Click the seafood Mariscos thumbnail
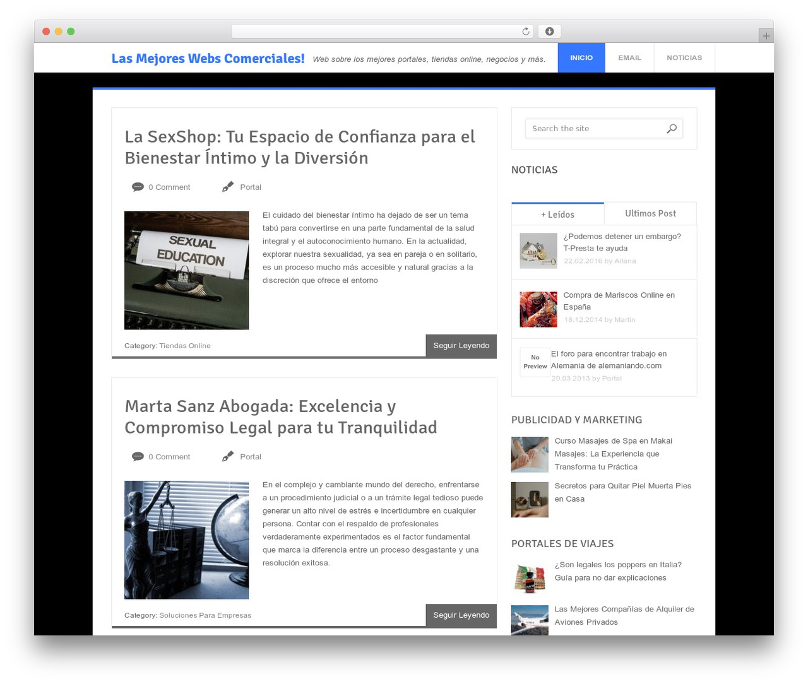The width and height of the screenshot is (808, 684). [x=538, y=309]
